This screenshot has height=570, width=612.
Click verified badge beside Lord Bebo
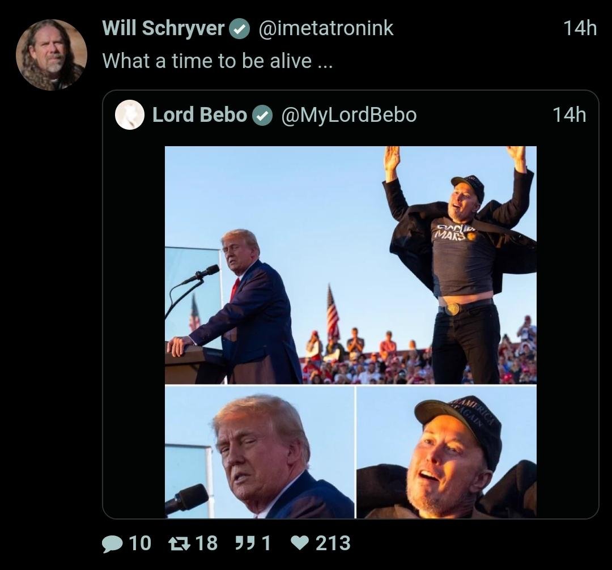tap(261, 116)
